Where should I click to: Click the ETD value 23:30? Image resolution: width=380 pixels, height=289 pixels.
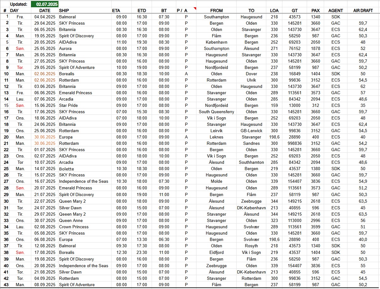point(142,252)
